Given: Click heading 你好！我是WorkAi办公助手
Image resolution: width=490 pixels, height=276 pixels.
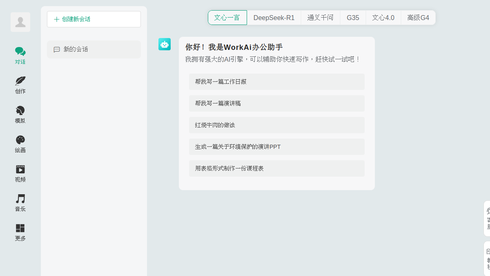Looking at the screenshot, I should click(234, 47).
